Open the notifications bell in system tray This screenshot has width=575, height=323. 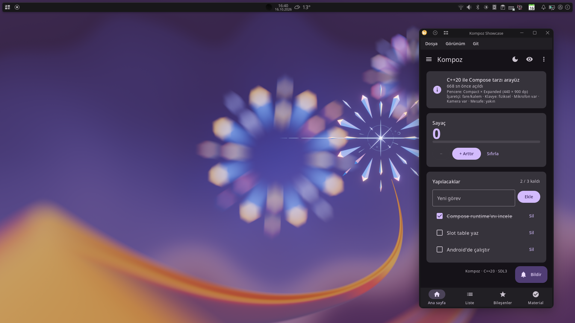[543, 7]
